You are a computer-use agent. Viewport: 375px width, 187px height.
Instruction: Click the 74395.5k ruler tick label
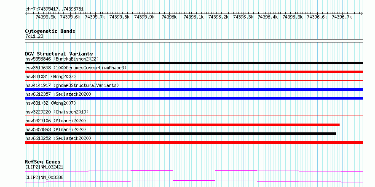46,17
